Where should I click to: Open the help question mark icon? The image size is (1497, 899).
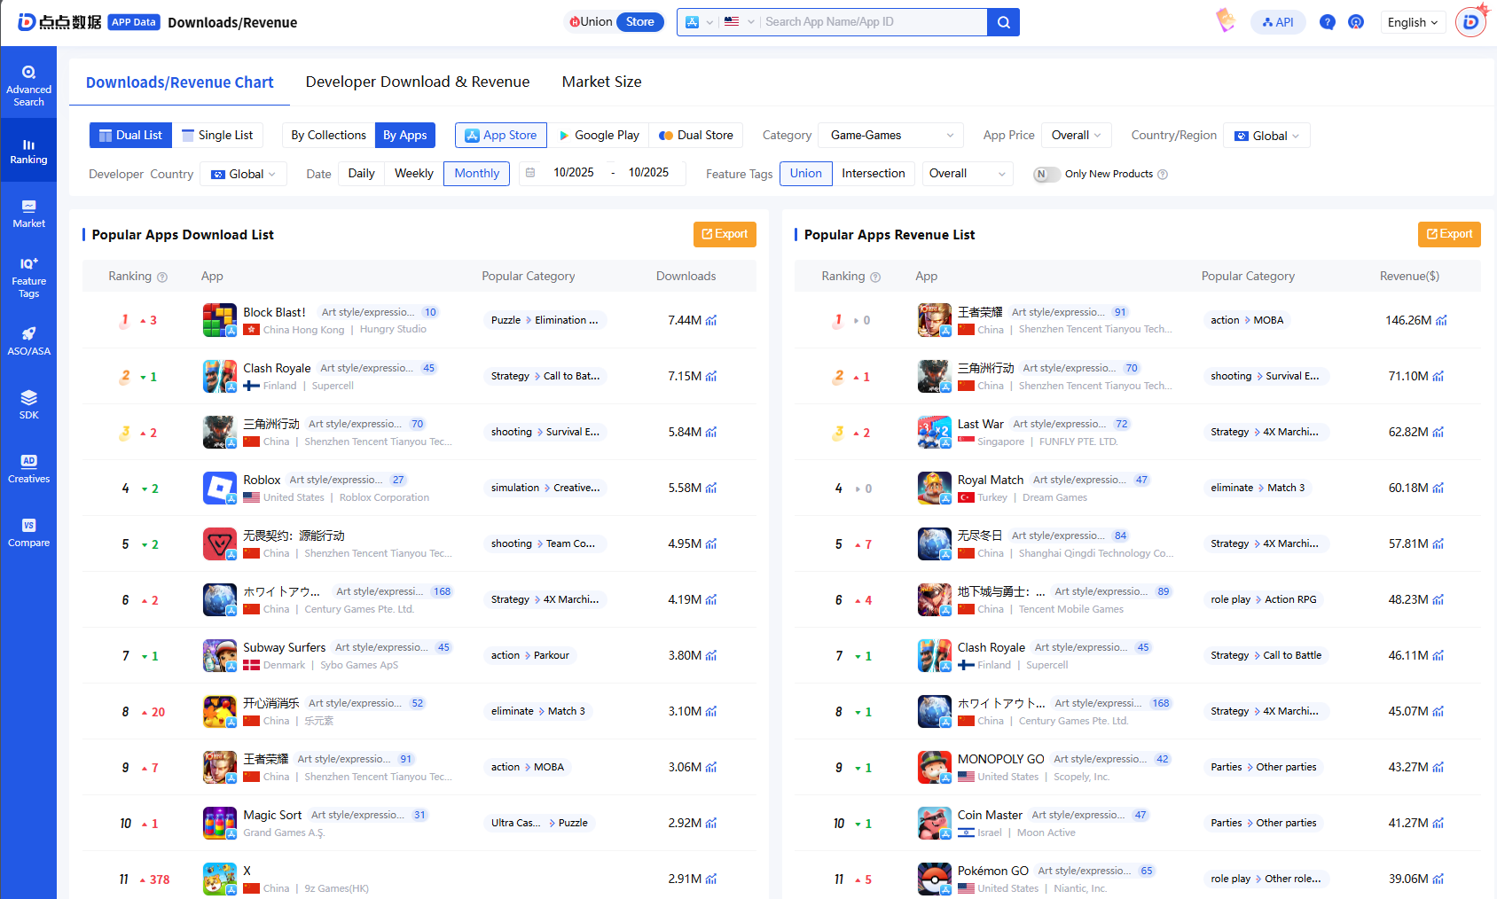(1327, 22)
